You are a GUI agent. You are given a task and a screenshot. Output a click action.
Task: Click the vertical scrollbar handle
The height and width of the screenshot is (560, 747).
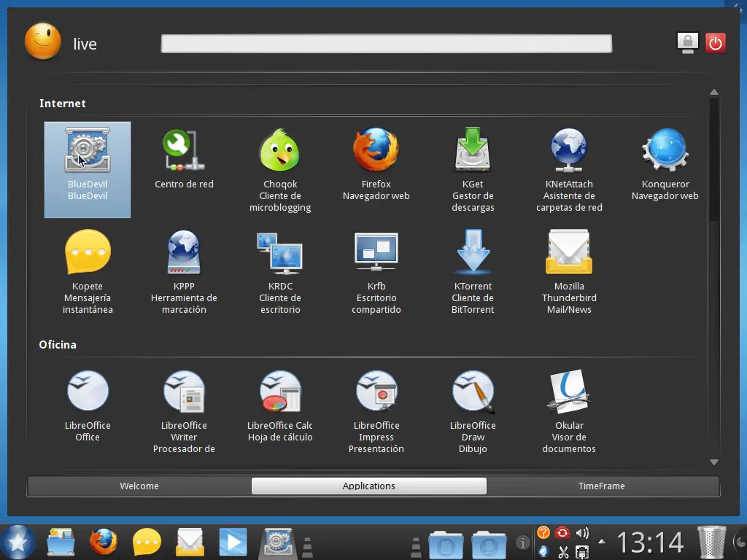[x=713, y=160]
